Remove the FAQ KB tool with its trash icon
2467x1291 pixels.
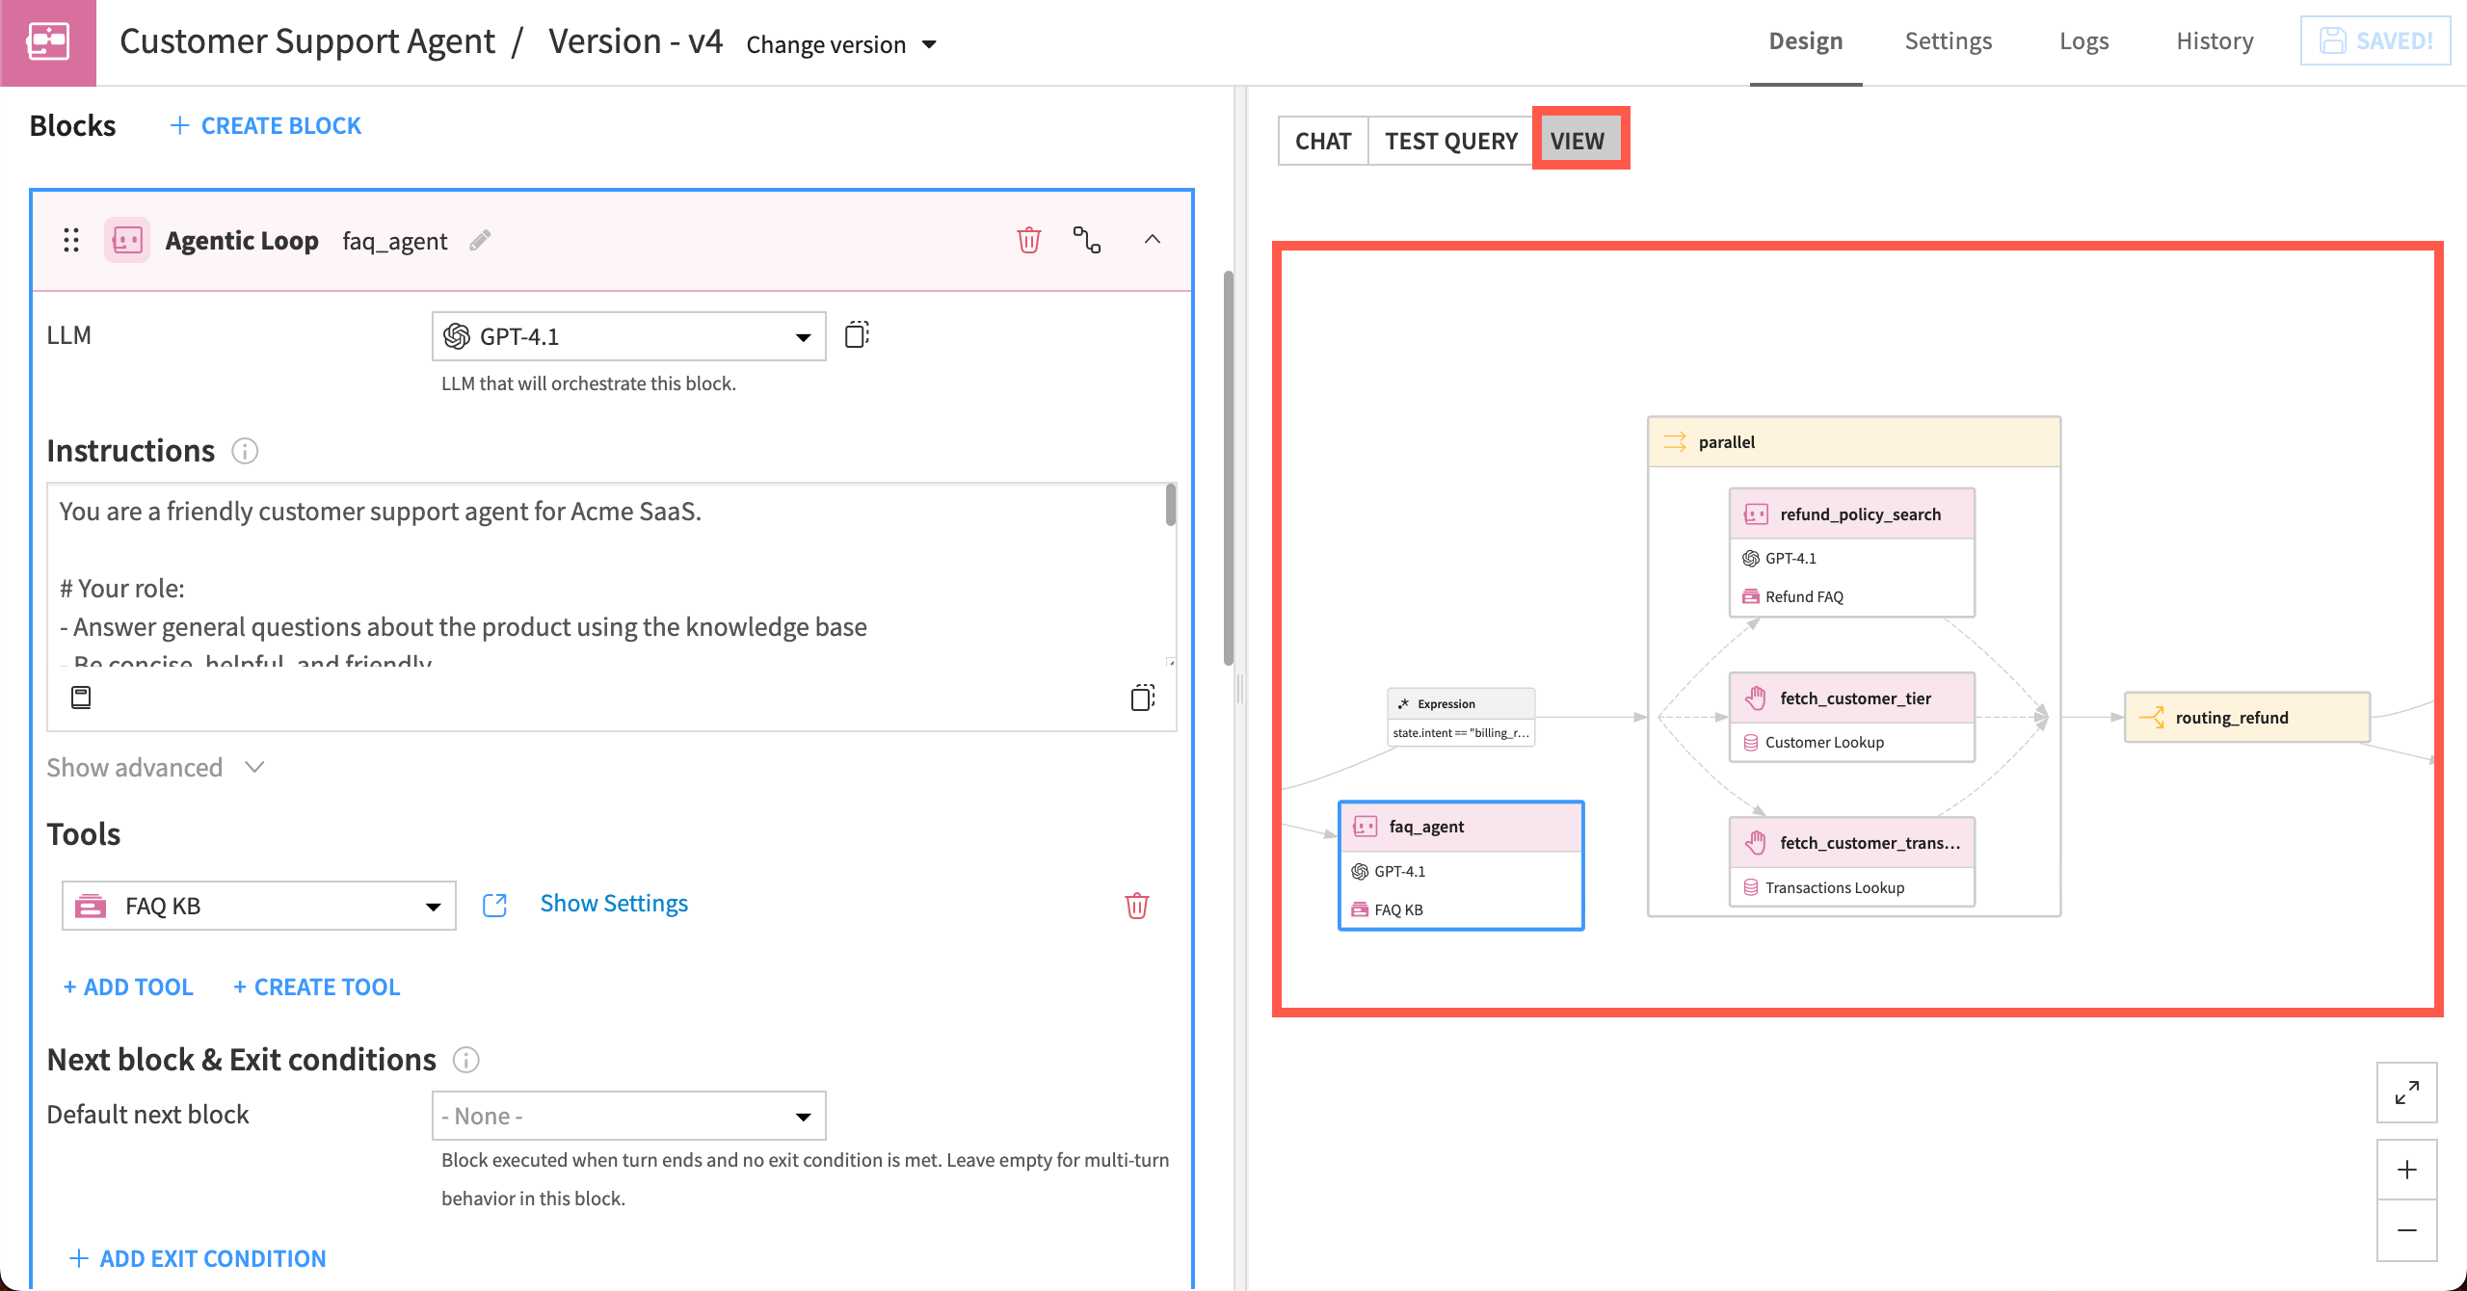point(1136,905)
